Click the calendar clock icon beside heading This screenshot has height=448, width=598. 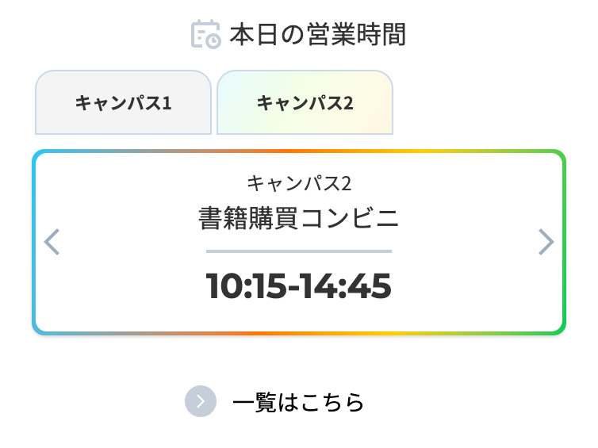(x=205, y=34)
